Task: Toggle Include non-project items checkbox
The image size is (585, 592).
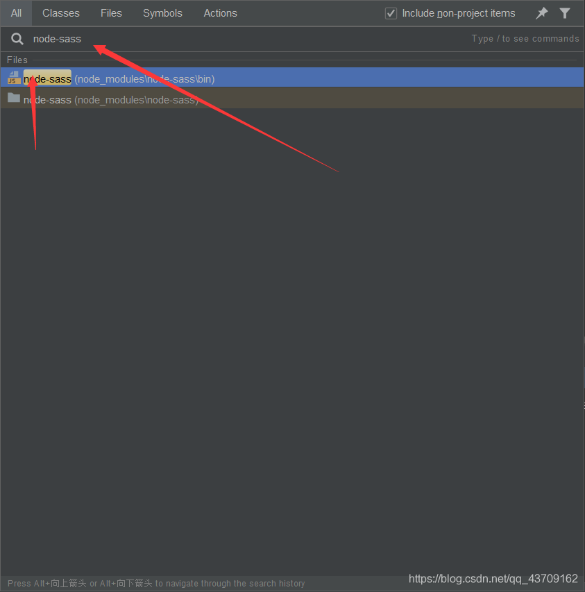Action: pos(391,13)
